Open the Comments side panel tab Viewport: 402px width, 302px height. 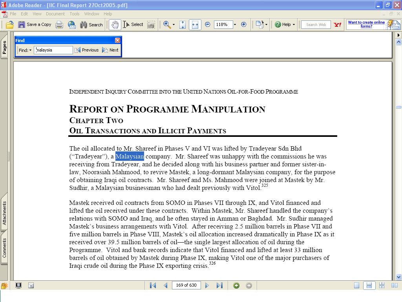4,248
